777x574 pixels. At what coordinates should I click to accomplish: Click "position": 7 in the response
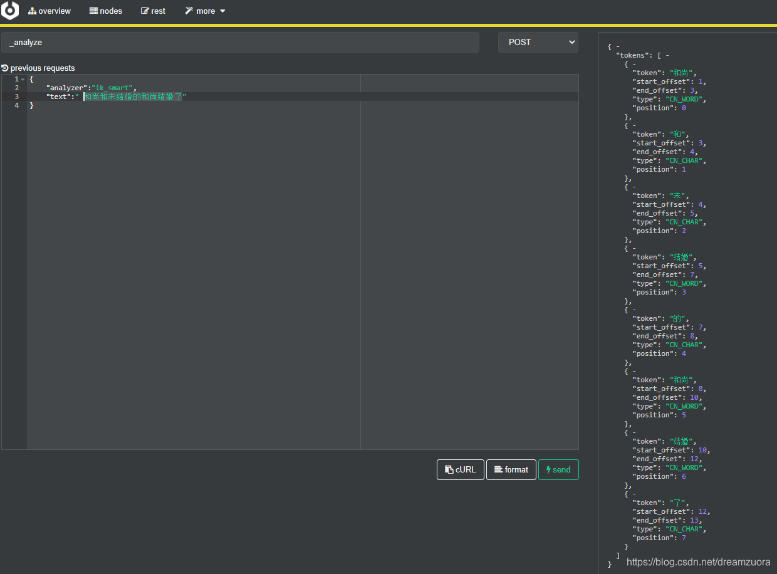(659, 538)
